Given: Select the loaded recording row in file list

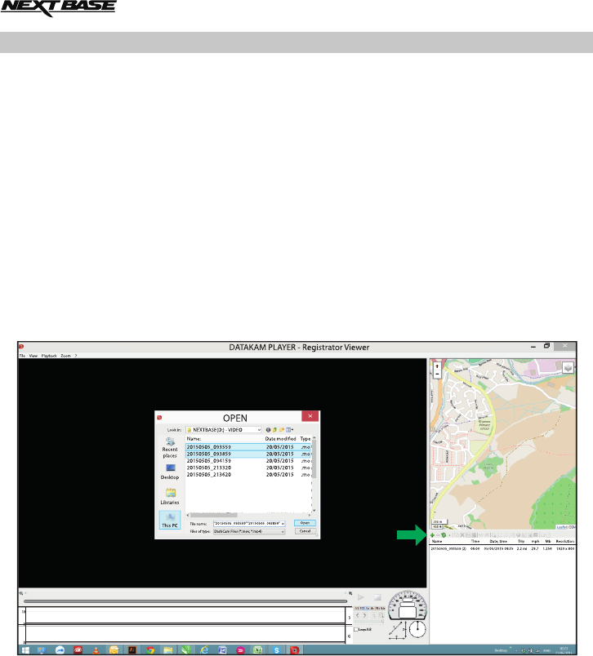Looking at the screenshot, I should click(502, 548).
